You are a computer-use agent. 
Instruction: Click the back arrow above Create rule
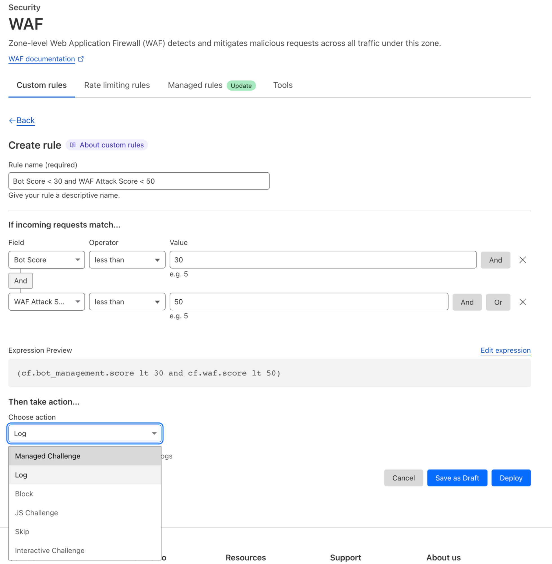point(12,120)
